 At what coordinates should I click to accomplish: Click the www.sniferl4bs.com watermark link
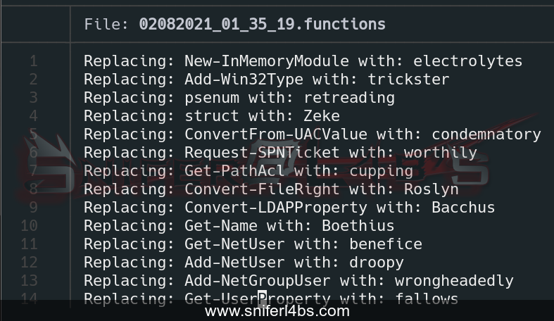(277, 311)
